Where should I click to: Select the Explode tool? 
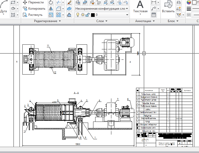[69, 9]
